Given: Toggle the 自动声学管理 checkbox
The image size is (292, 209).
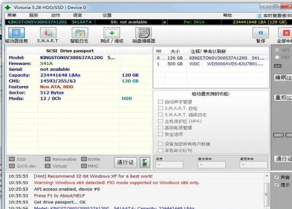Looking at the screenshot, I should (x=160, y=101).
